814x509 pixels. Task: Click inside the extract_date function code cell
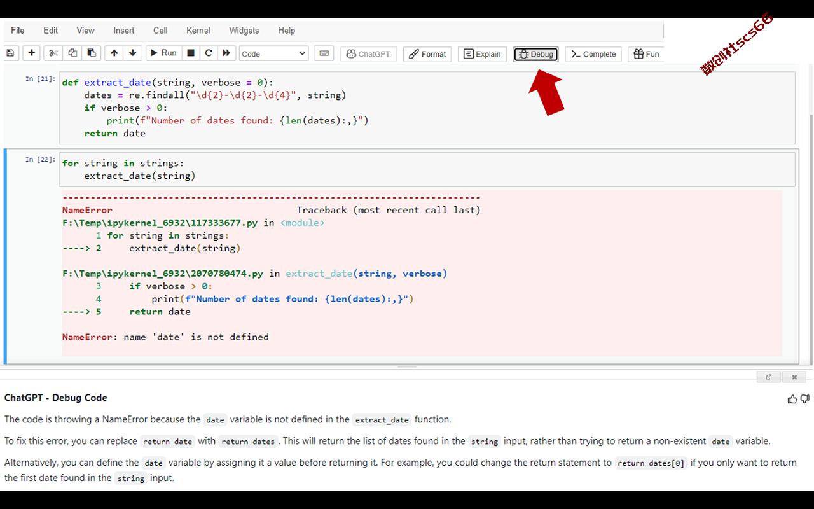pos(427,108)
